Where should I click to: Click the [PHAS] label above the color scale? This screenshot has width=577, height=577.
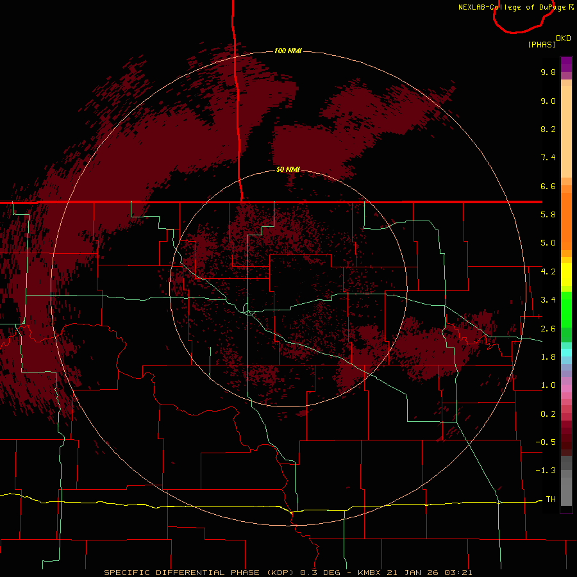(x=542, y=44)
